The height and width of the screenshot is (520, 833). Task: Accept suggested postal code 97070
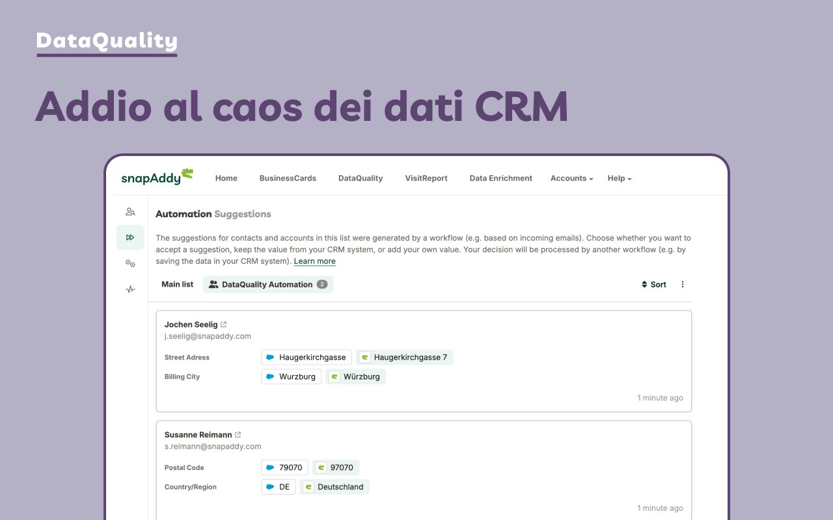336,467
